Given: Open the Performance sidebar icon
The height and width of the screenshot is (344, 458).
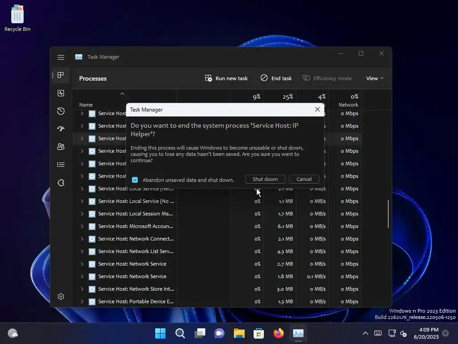Looking at the screenshot, I should point(61,93).
